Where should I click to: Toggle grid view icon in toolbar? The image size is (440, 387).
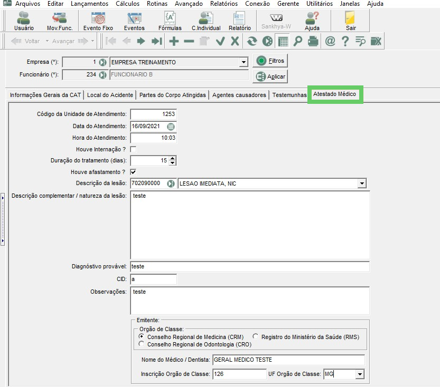(283, 42)
